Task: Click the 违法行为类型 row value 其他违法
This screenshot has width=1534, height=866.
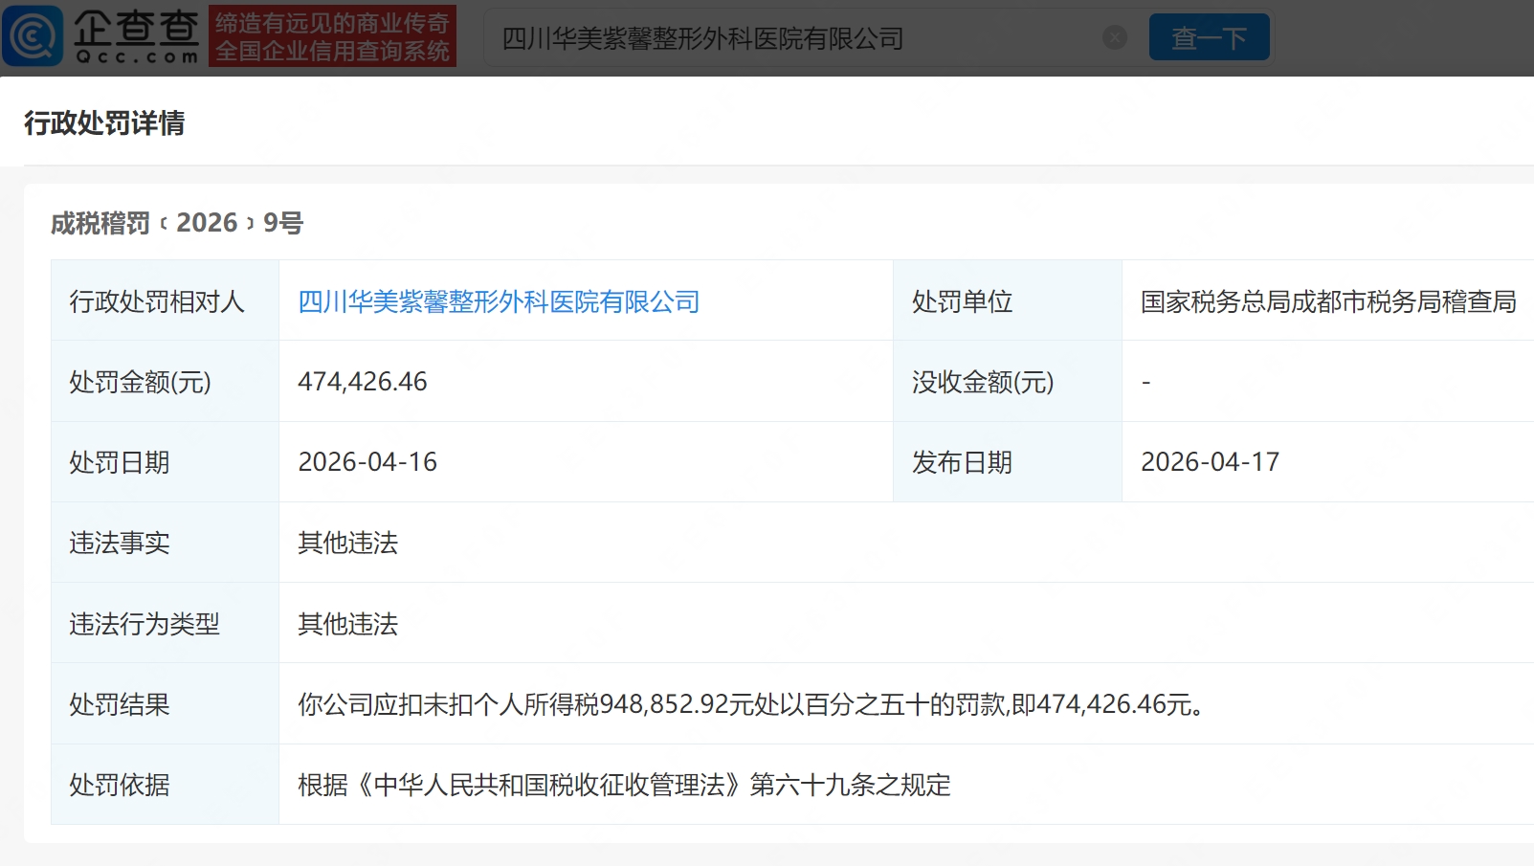Action: (x=347, y=624)
